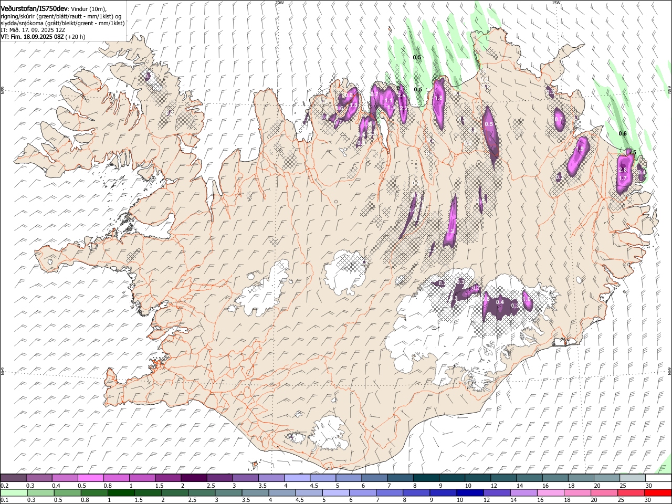Click the lavender upper legend swatch between 4 and 4.5
This screenshot has width=672, height=504.
click(297, 478)
